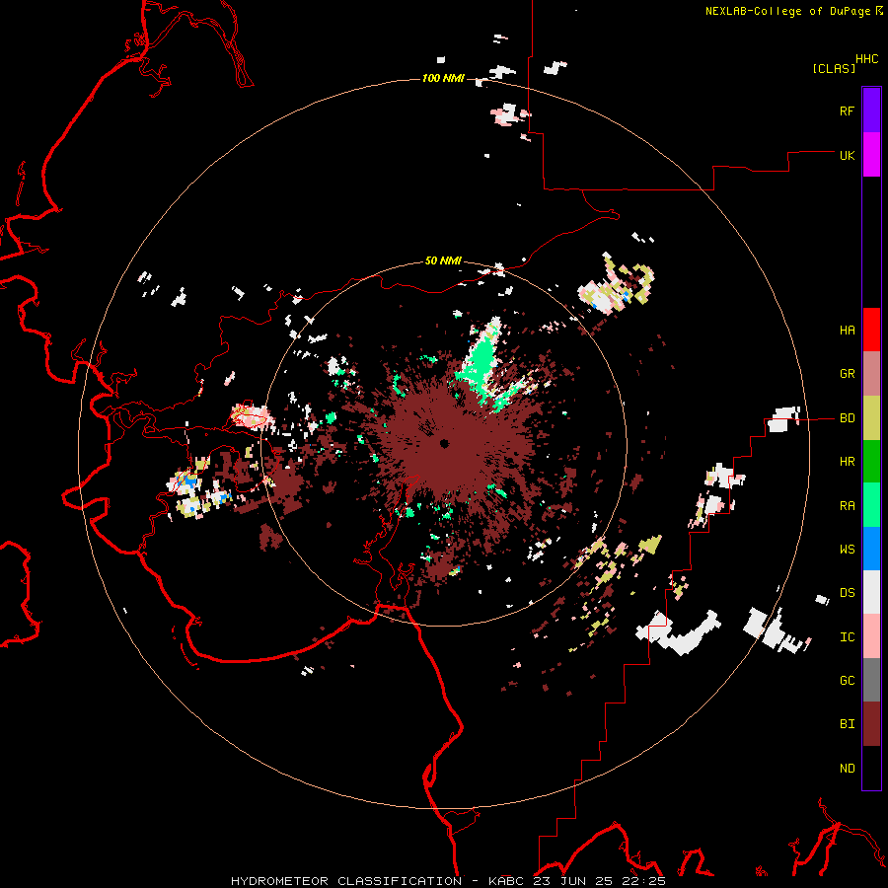Click the GR legend label
888x888 pixels.
(847, 374)
